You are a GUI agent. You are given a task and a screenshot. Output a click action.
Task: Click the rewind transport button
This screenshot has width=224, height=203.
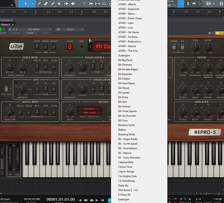[85, 200]
